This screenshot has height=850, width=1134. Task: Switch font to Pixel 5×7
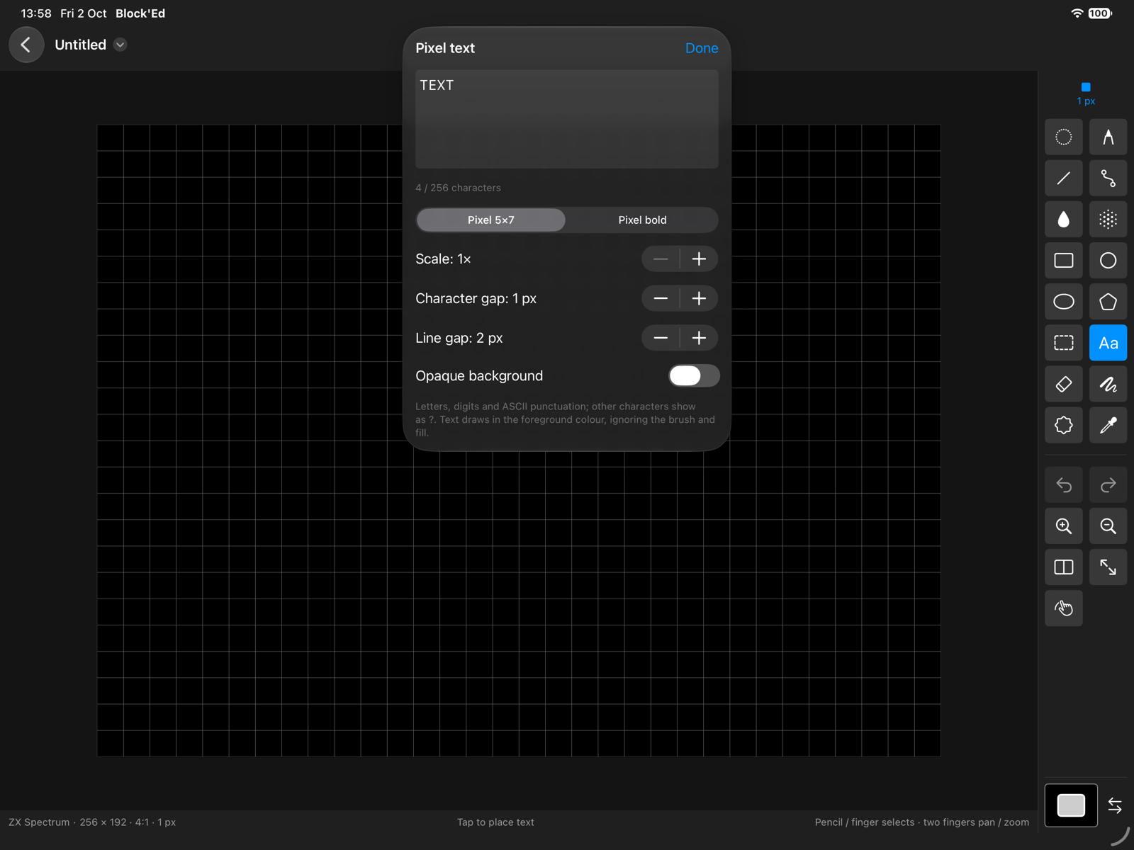[491, 220]
